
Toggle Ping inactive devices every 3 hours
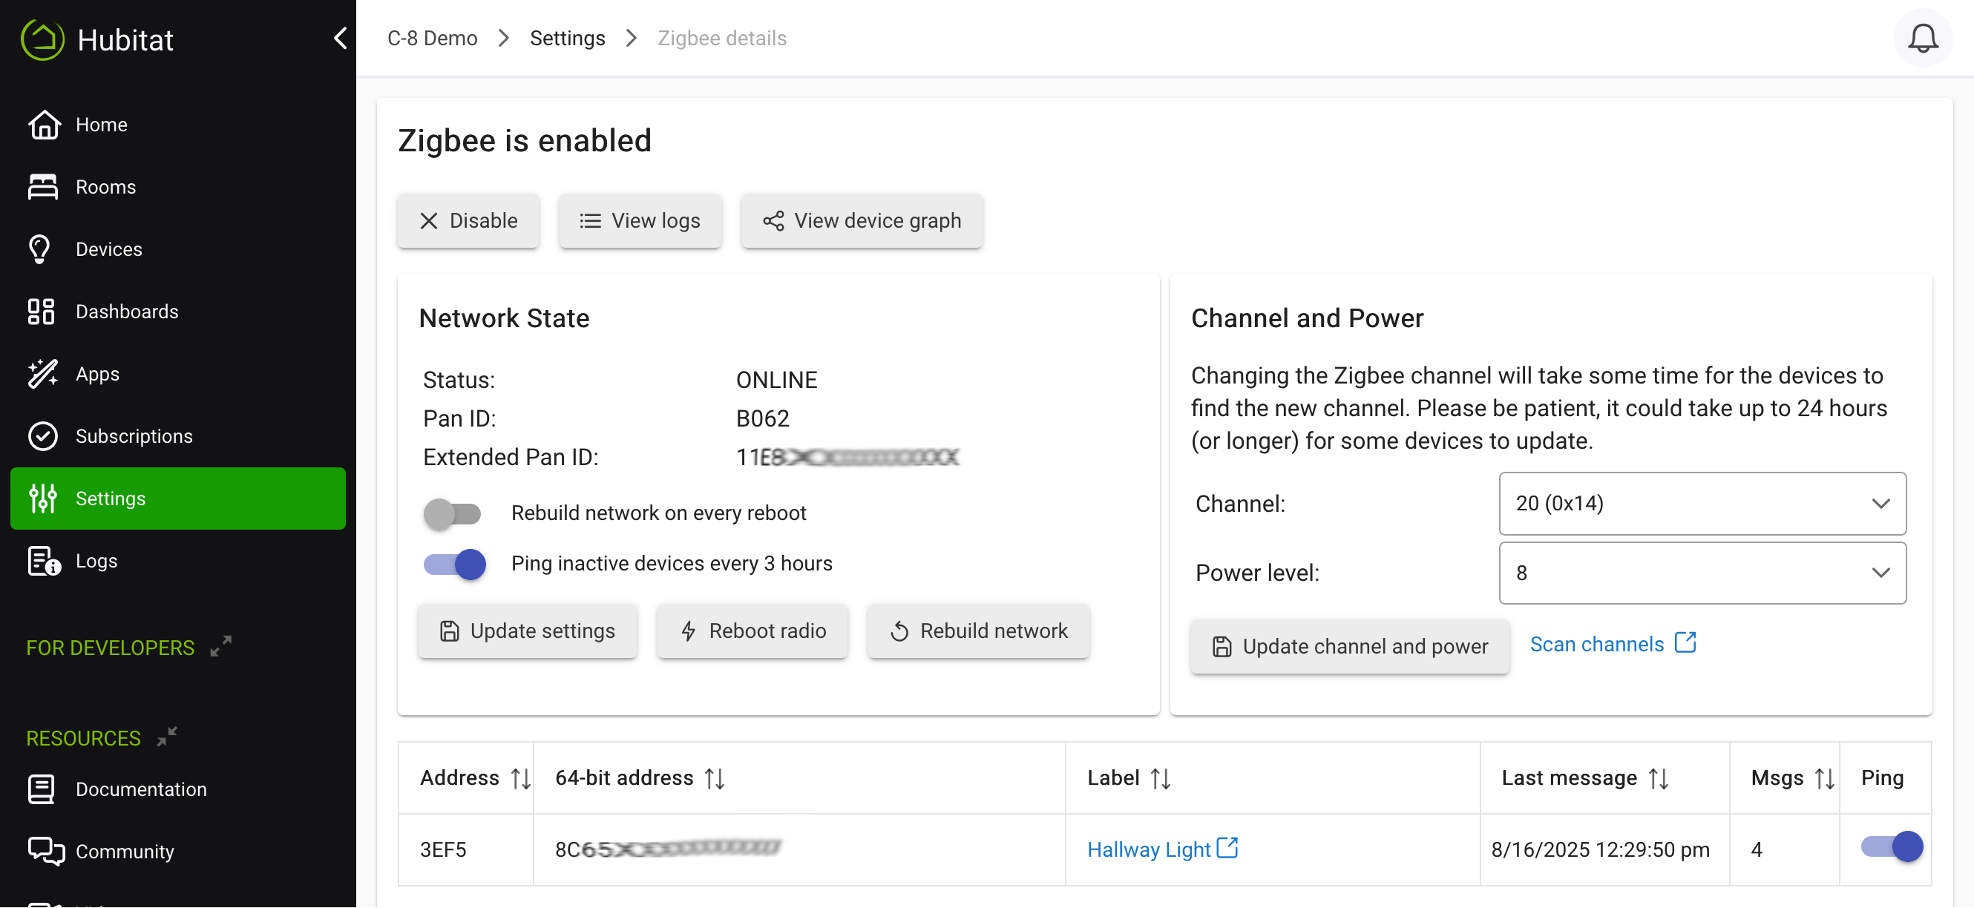pyautogui.click(x=454, y=565)
